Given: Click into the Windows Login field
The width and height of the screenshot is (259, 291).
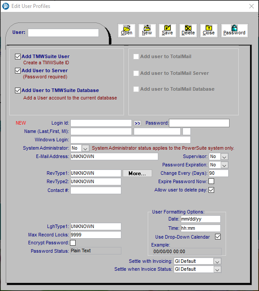Looking at the screenshot, I should coord(131,140).
